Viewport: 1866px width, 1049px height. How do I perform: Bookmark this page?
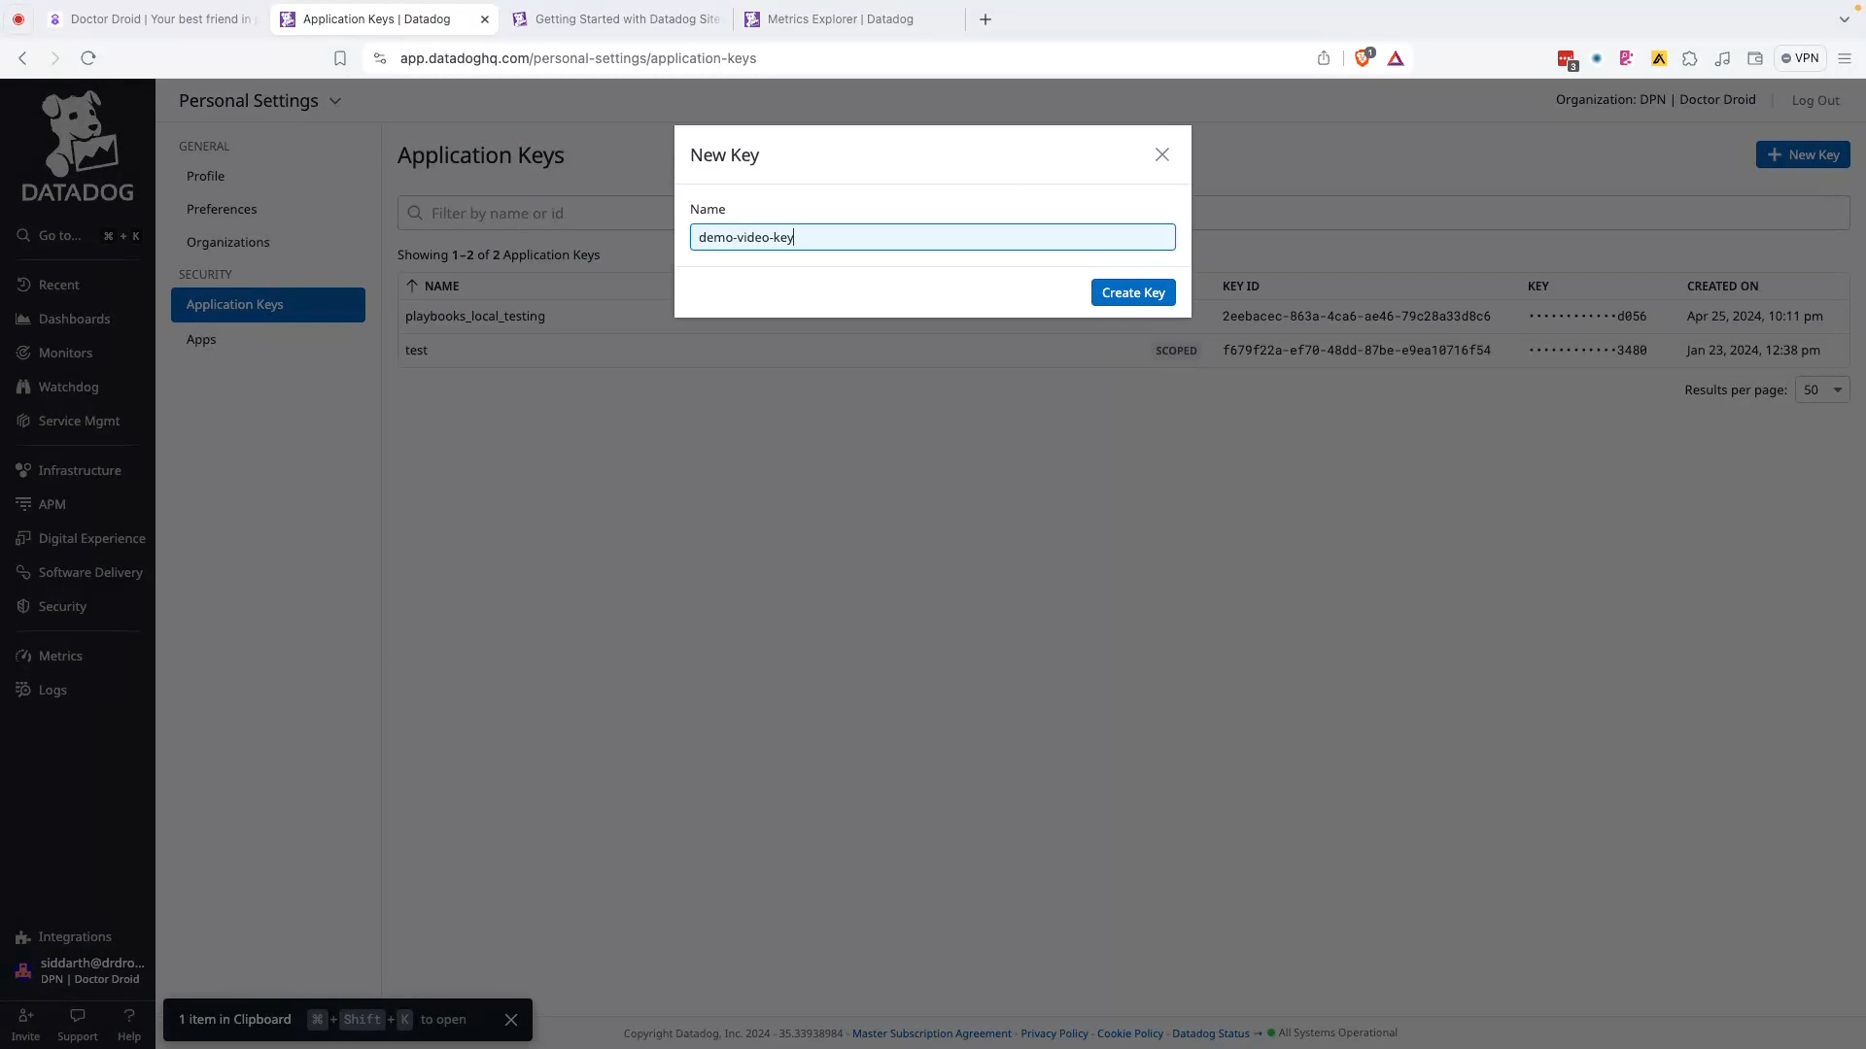pyautogui.click(x=340, y=58)
